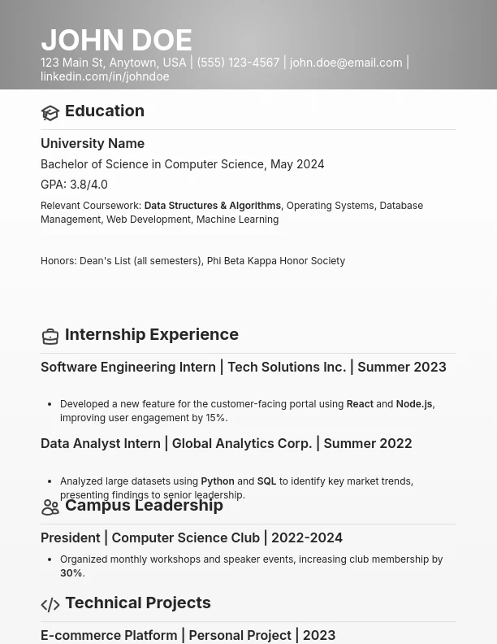
Task: Click the University Name title
Action: (93, 143)
